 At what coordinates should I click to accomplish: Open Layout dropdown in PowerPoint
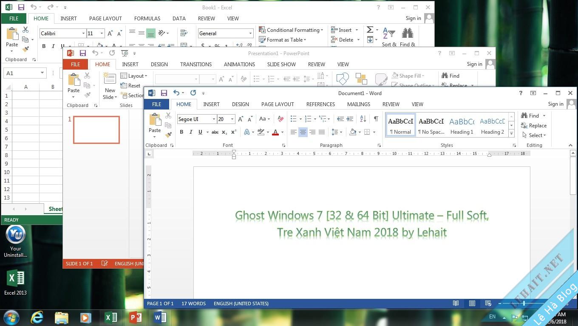[x=134, y=76]
